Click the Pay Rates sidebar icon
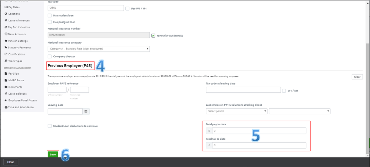Screen dimensions: 370x167 point(6,7)
